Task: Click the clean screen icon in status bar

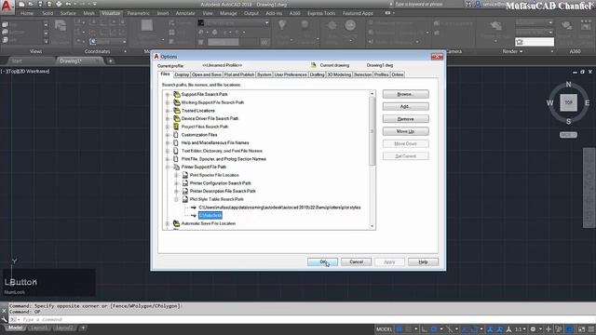Action: click(x=581, y=328)
